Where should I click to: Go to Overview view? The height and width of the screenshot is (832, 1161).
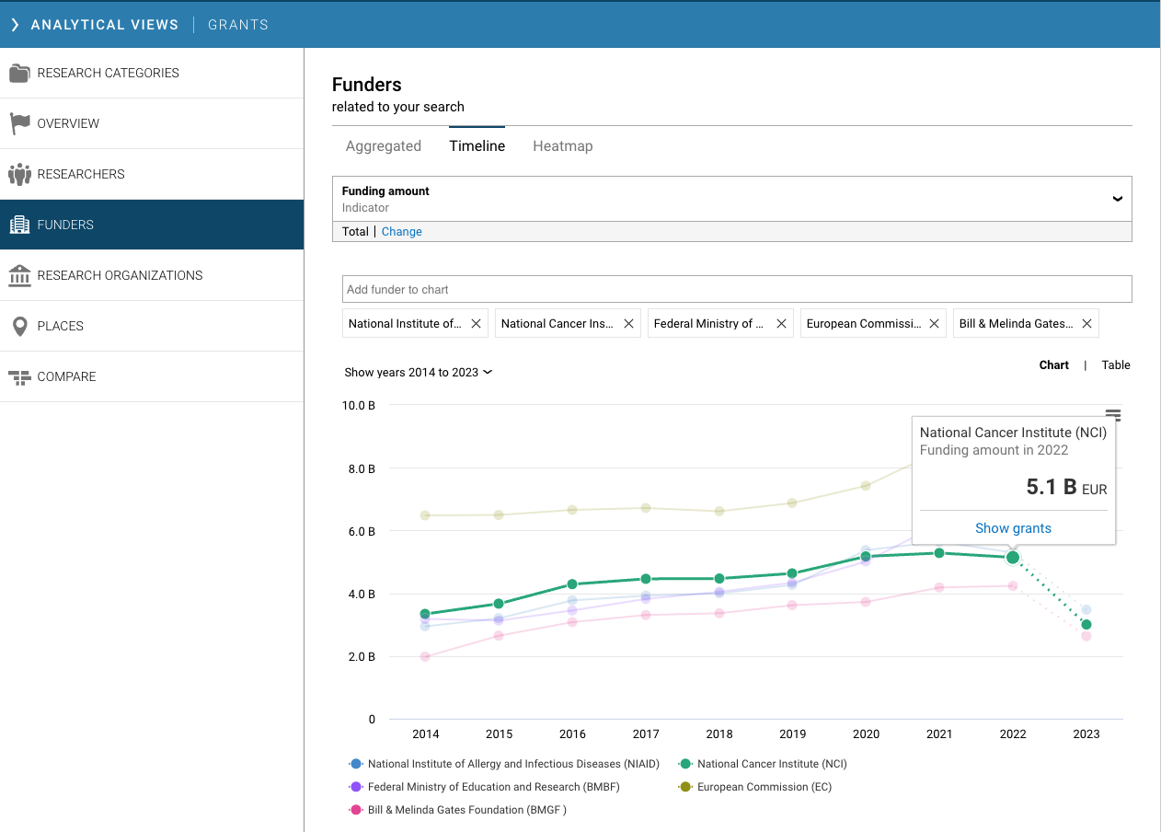click(x=152, y=123)
